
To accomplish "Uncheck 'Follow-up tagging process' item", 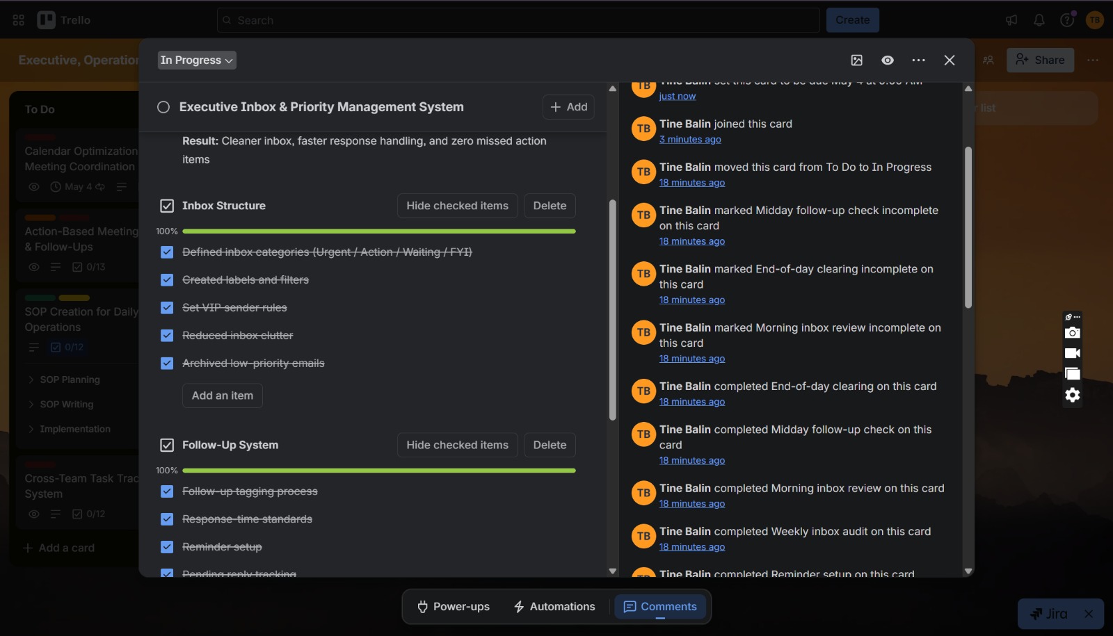I will (x=167, y=491).
